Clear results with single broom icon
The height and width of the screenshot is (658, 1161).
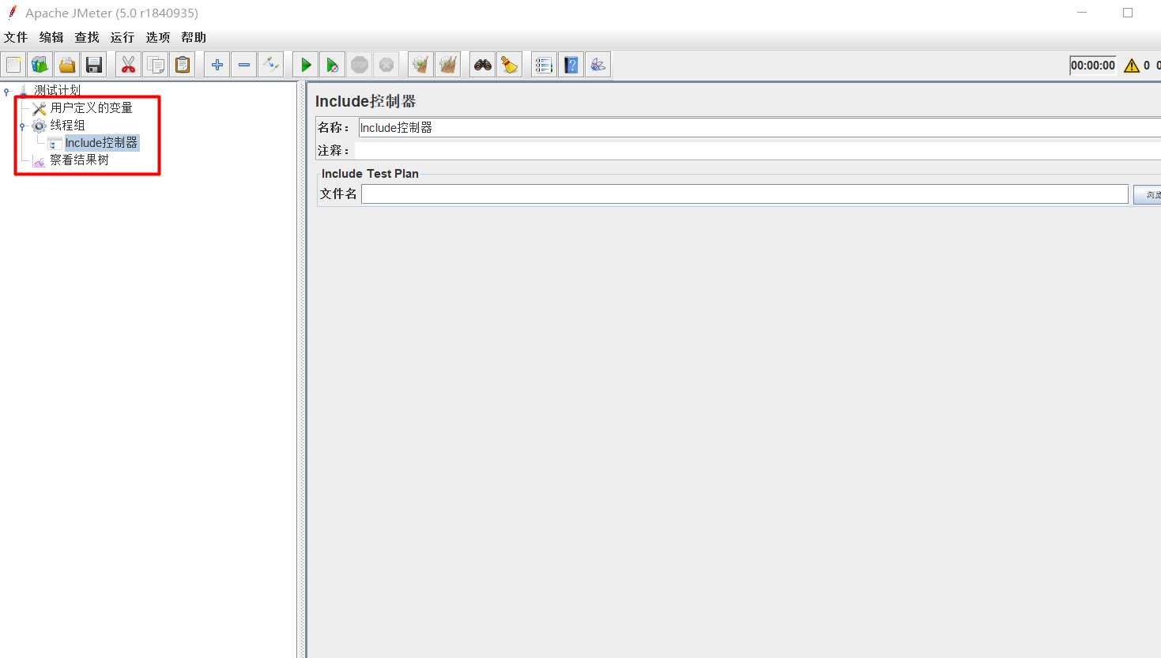(421, 65)
